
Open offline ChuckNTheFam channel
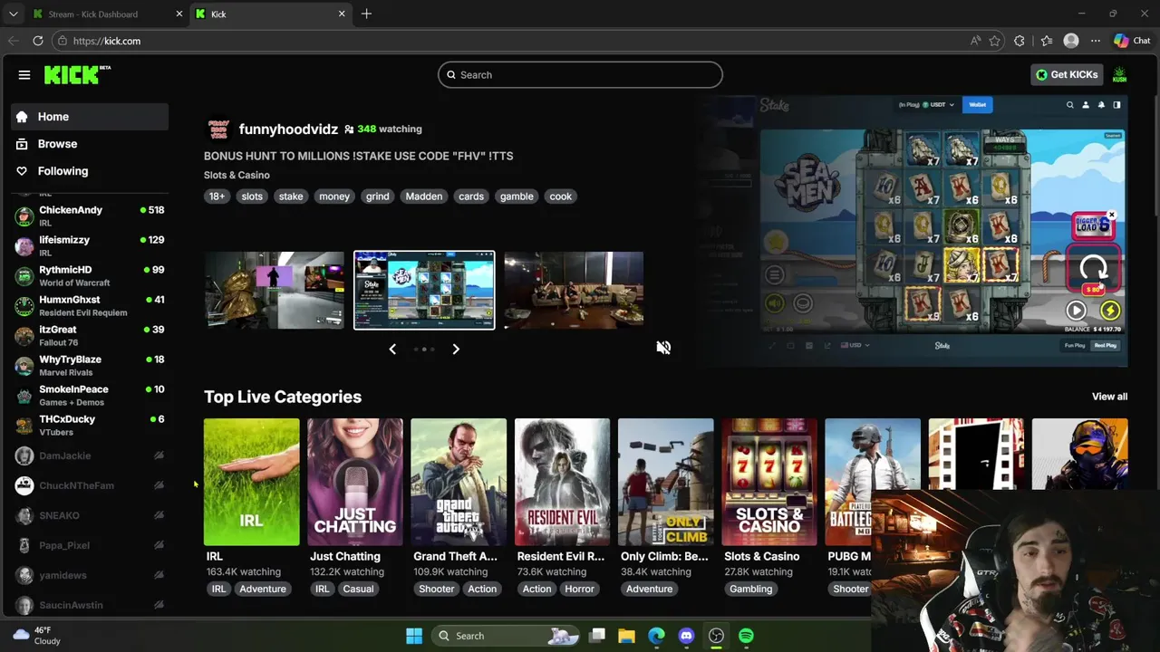89,485
